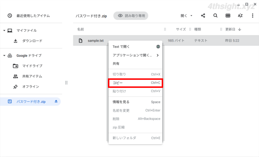Expand アプリケーションで開く submenu arrow
The height and width of the screenshot is (157, 259).
[158, 56]
